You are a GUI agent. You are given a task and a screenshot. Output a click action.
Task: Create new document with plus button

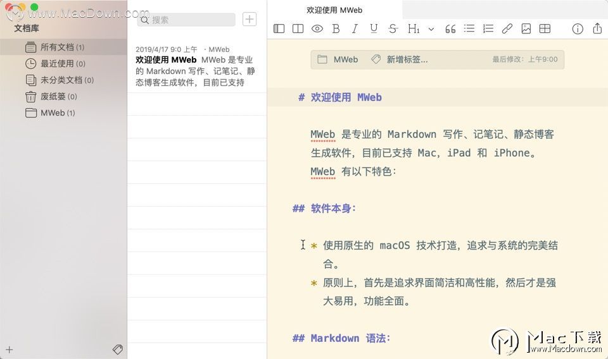pyautogui.click(x=250, y=19)
